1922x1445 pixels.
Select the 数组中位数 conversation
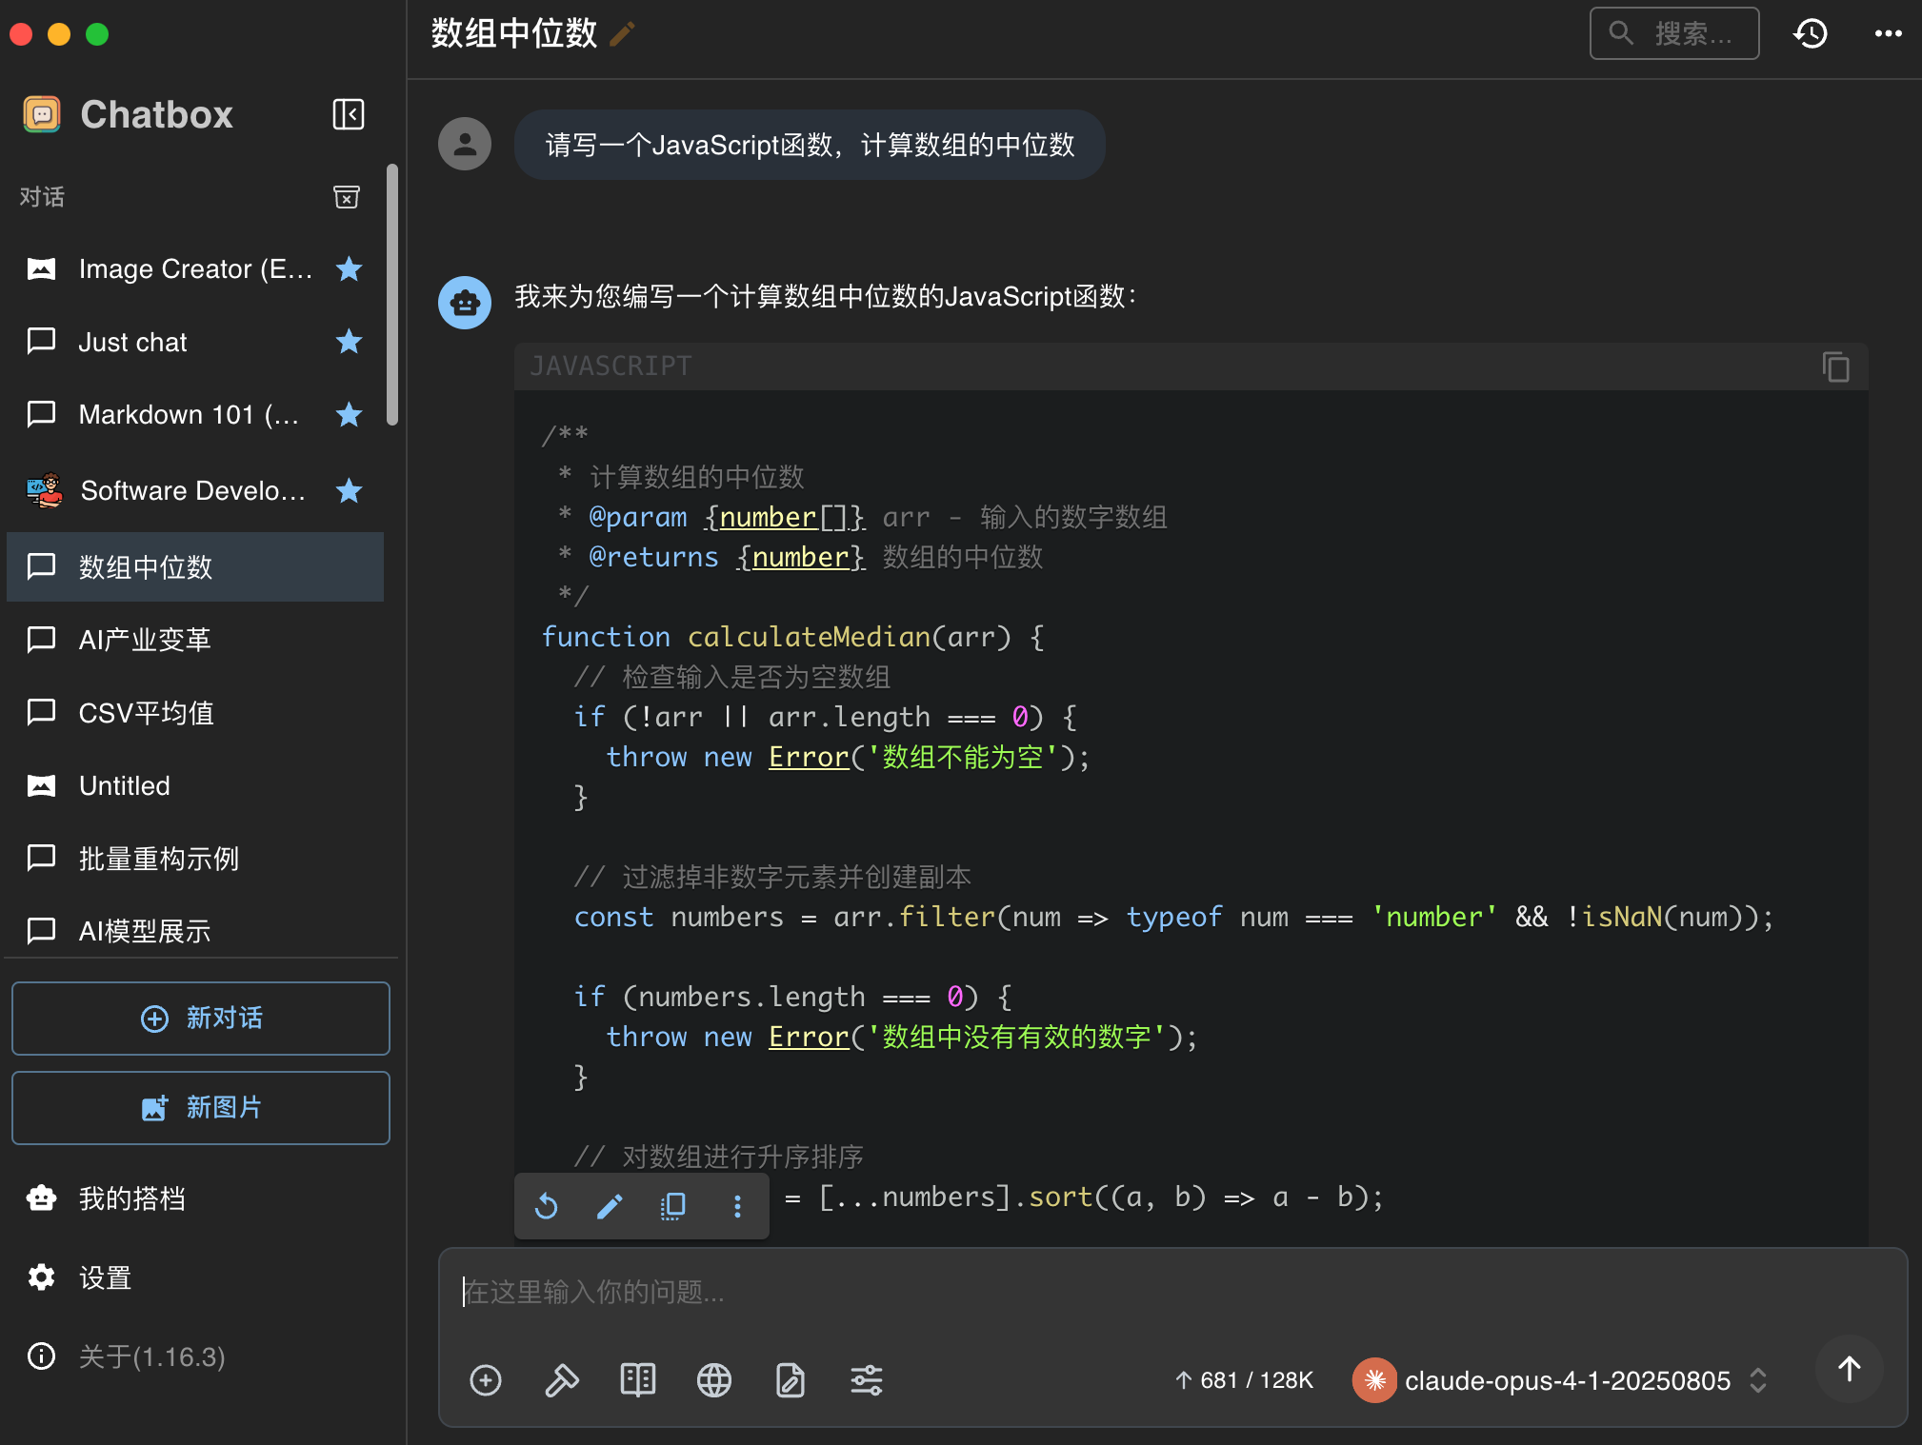coord(195,566)
